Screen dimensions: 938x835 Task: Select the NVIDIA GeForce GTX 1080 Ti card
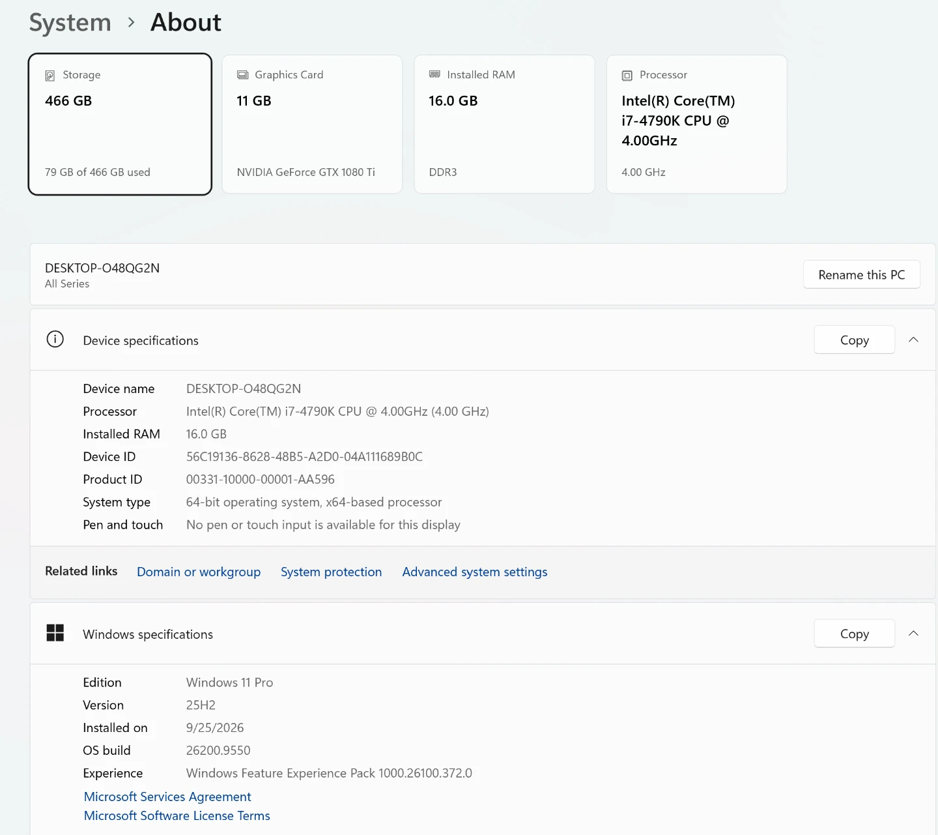(x=312, y=124)
